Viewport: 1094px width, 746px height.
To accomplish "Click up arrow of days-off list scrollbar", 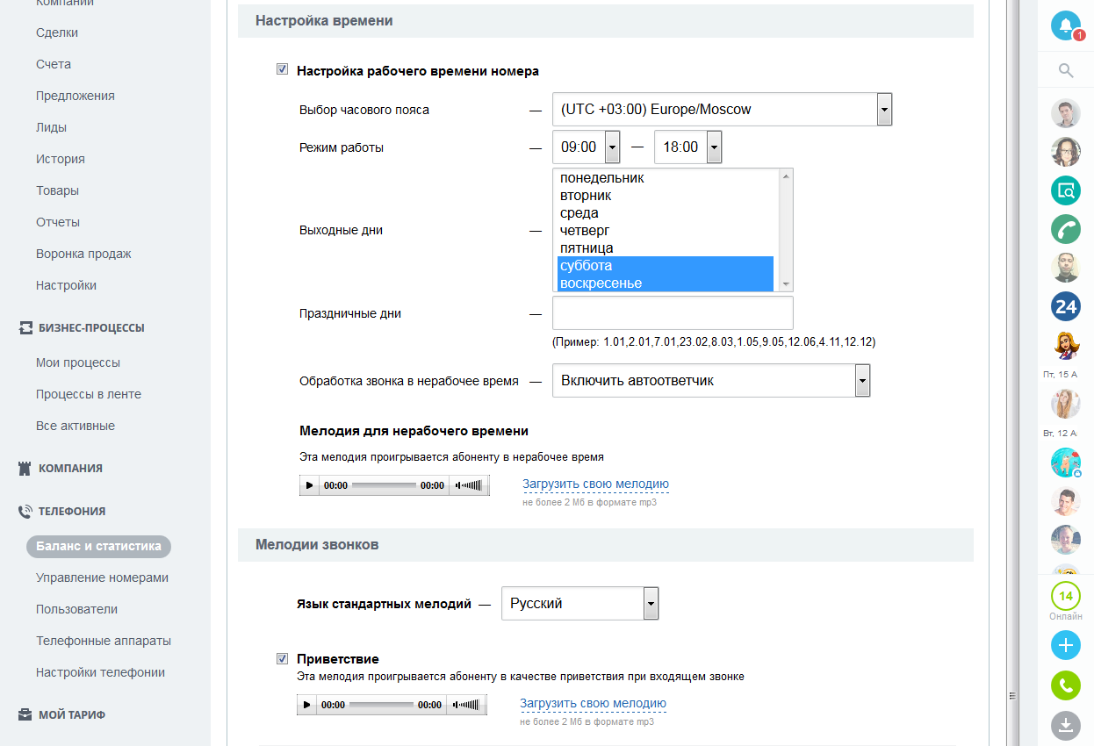I will pos(786,176).
